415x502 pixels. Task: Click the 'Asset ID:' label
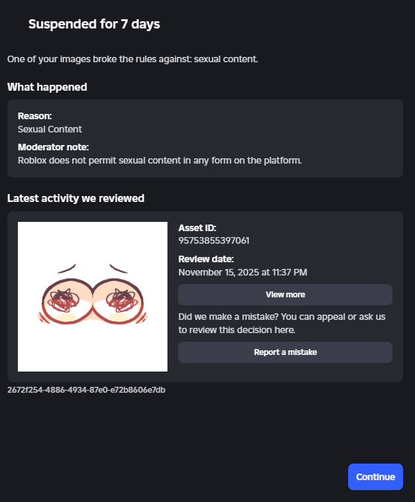click(x=197, y=227)
